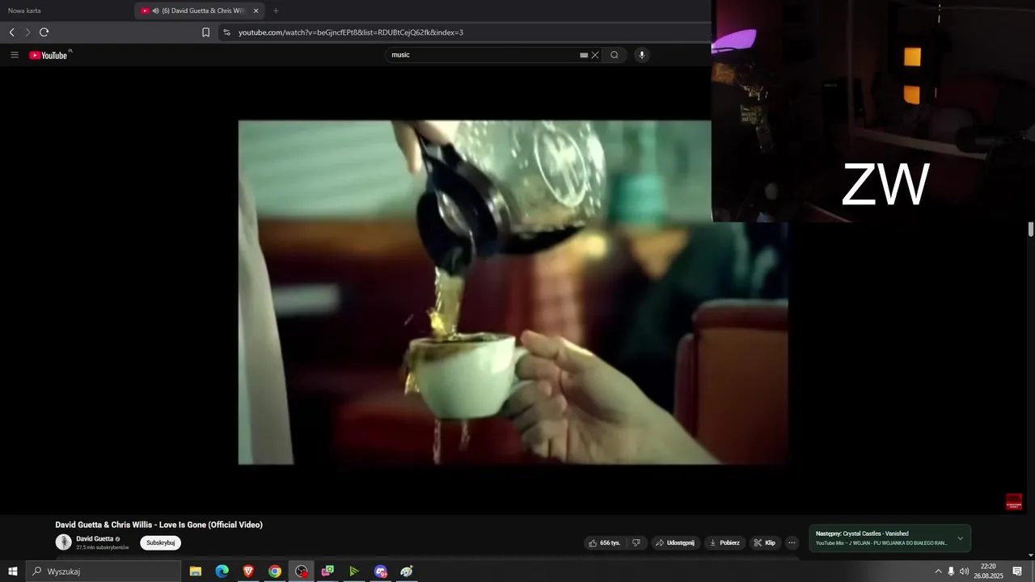The height and width of the screenshot is (582, 1035).
Task: Open Google Chrome from taskbar
Action: [275, 571]
